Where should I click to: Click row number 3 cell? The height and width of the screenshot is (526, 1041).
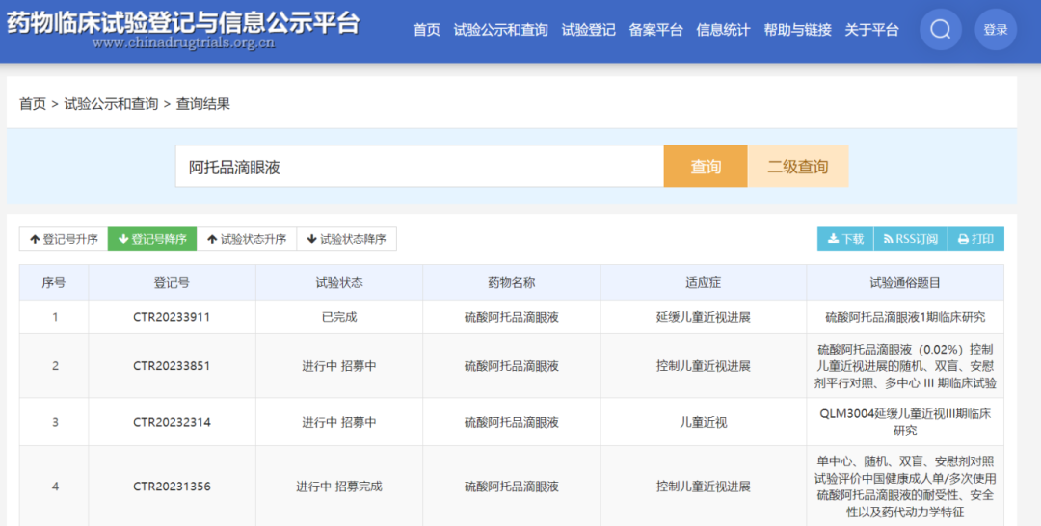point(54,422)
